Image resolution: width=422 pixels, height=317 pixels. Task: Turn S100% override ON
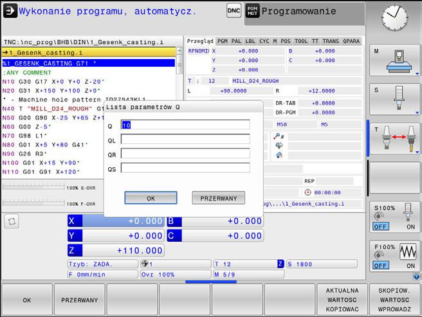pyautogui.click(x=410, y=227)
